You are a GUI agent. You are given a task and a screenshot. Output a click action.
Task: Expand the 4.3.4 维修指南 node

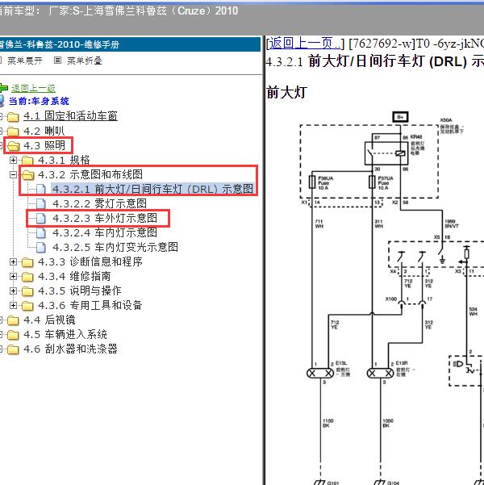(x=13, y=277)
